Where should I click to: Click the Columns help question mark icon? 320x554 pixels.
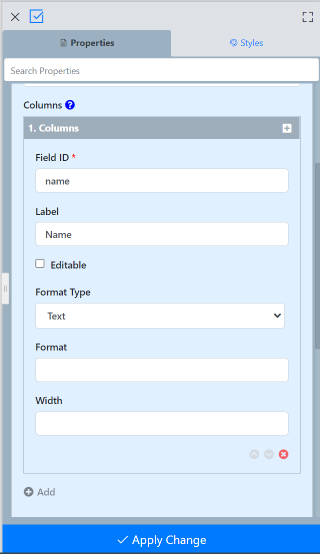(x=70, y=105)
